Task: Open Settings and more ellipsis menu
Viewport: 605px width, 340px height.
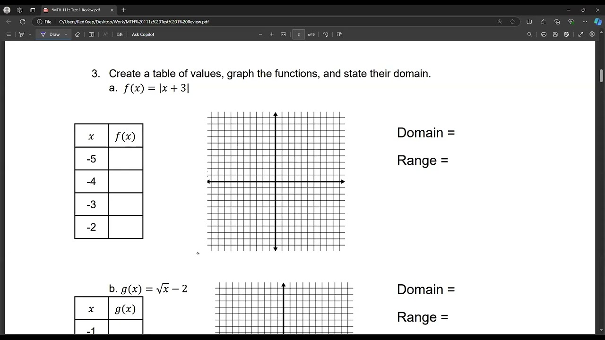Action: point(585,22)
